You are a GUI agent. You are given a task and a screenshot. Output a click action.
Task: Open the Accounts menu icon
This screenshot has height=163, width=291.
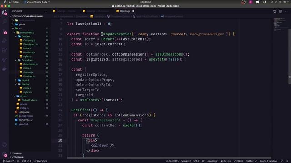4,145
